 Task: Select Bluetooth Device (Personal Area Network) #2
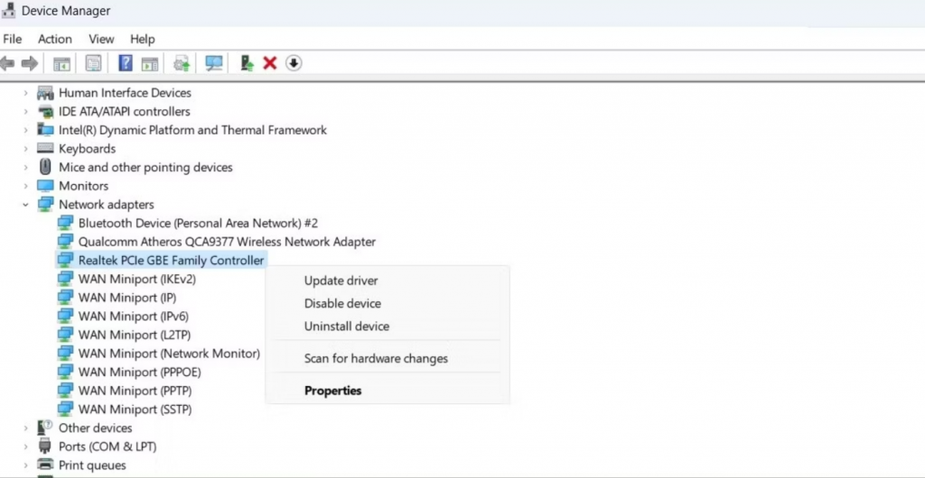coord(198,223)
